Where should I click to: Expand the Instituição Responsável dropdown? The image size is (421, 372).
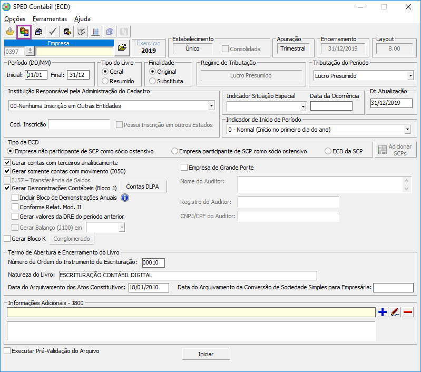pos(212,106)
